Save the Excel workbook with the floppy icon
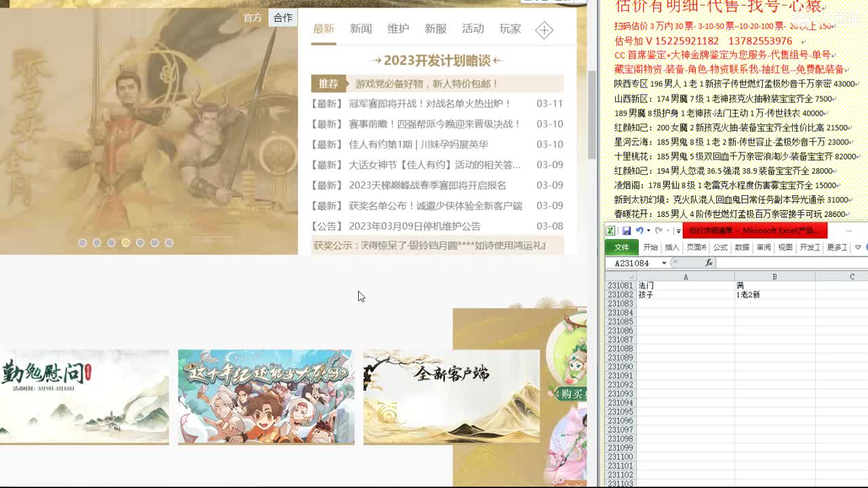The image size is (868, 488). pos(627,231)
